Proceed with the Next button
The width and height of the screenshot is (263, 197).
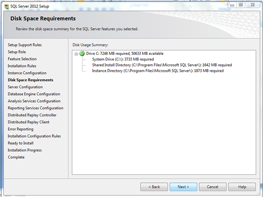coord(183,187)
